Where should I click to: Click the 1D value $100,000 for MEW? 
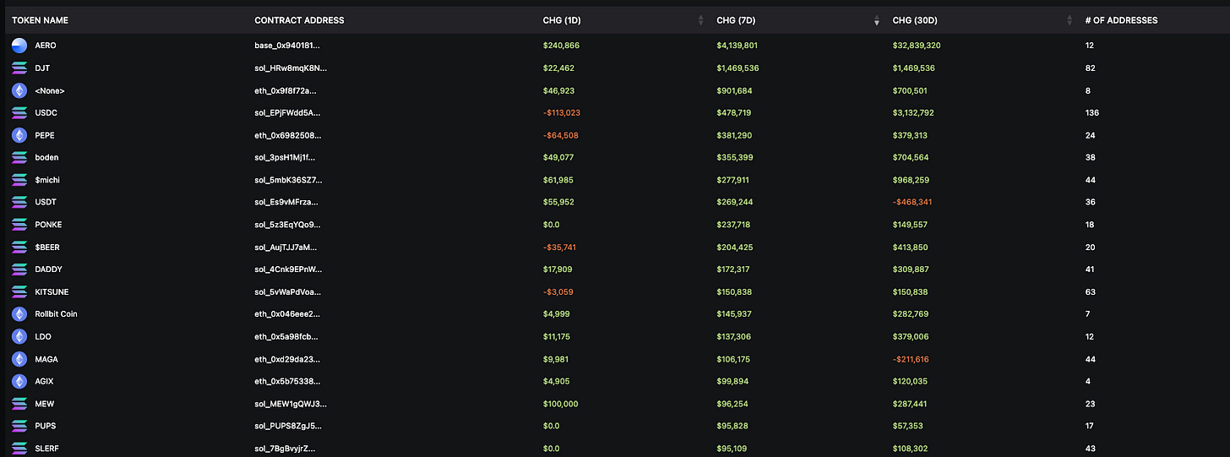point(560,404)
